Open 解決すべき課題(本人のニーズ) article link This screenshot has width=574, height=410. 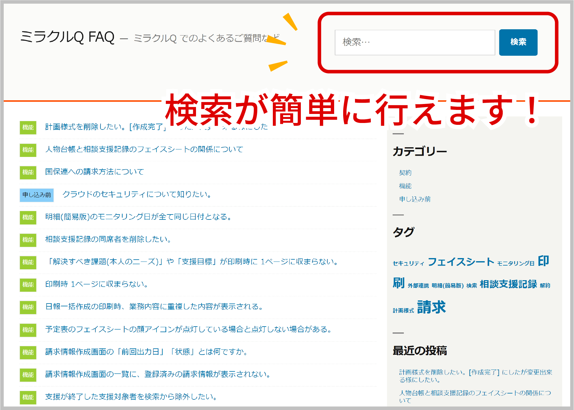192,262
